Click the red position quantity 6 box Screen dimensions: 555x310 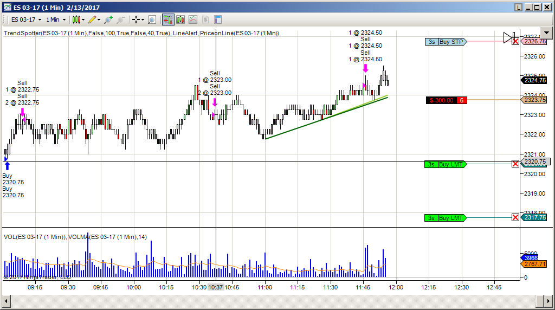coord(462,100)
